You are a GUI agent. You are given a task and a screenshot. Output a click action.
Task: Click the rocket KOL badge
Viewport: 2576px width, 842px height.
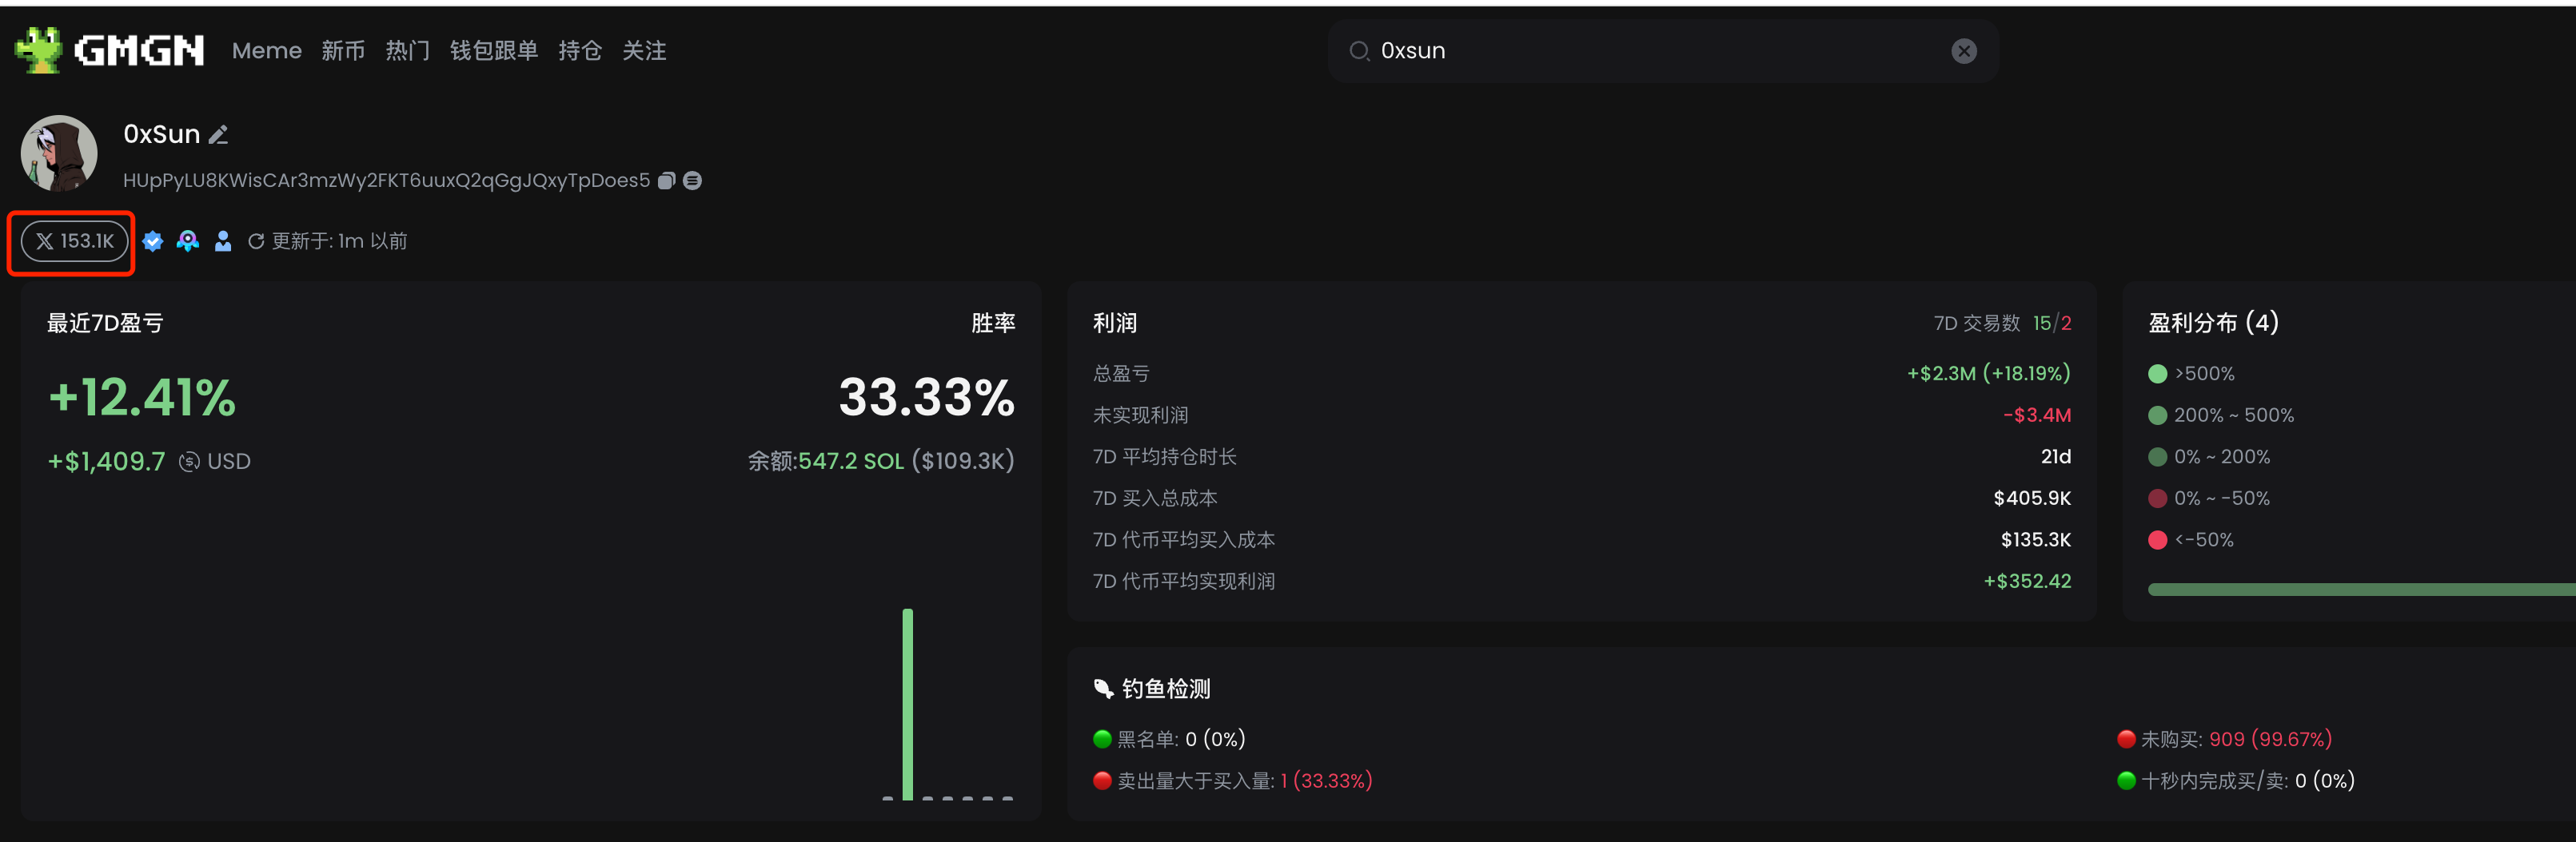[187, 240]
